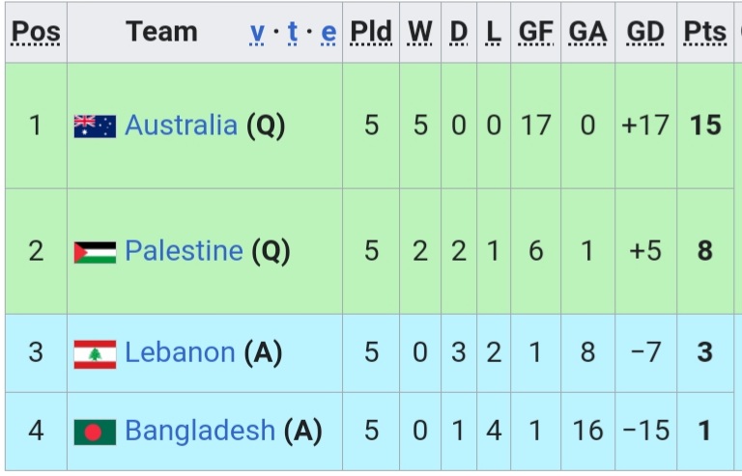
Task: Open the Lebanon team link
Action: click(x=180, y=352)
